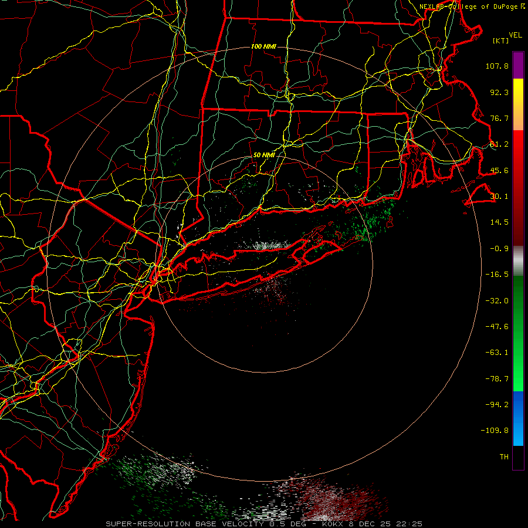Click the blue segment of velocity color bar
The width and height of the screenshot is (528, 528).
(518, 418)
